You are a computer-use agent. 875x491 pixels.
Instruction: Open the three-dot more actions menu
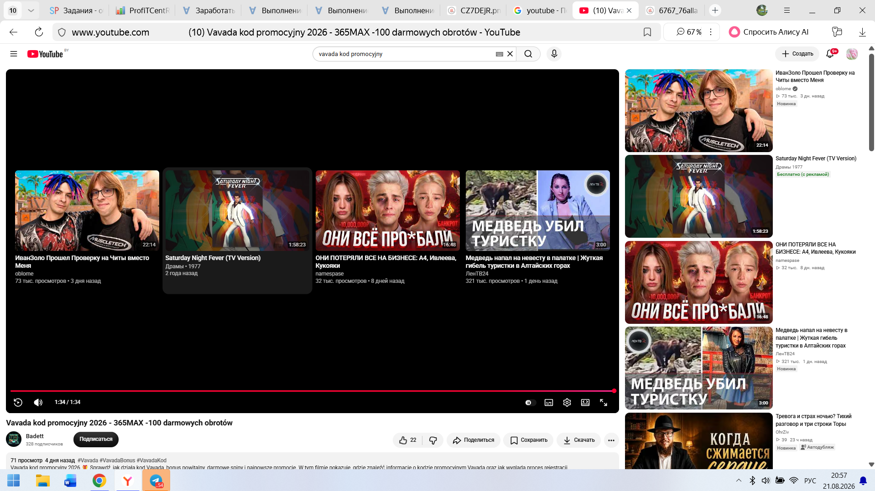[611, 440]
